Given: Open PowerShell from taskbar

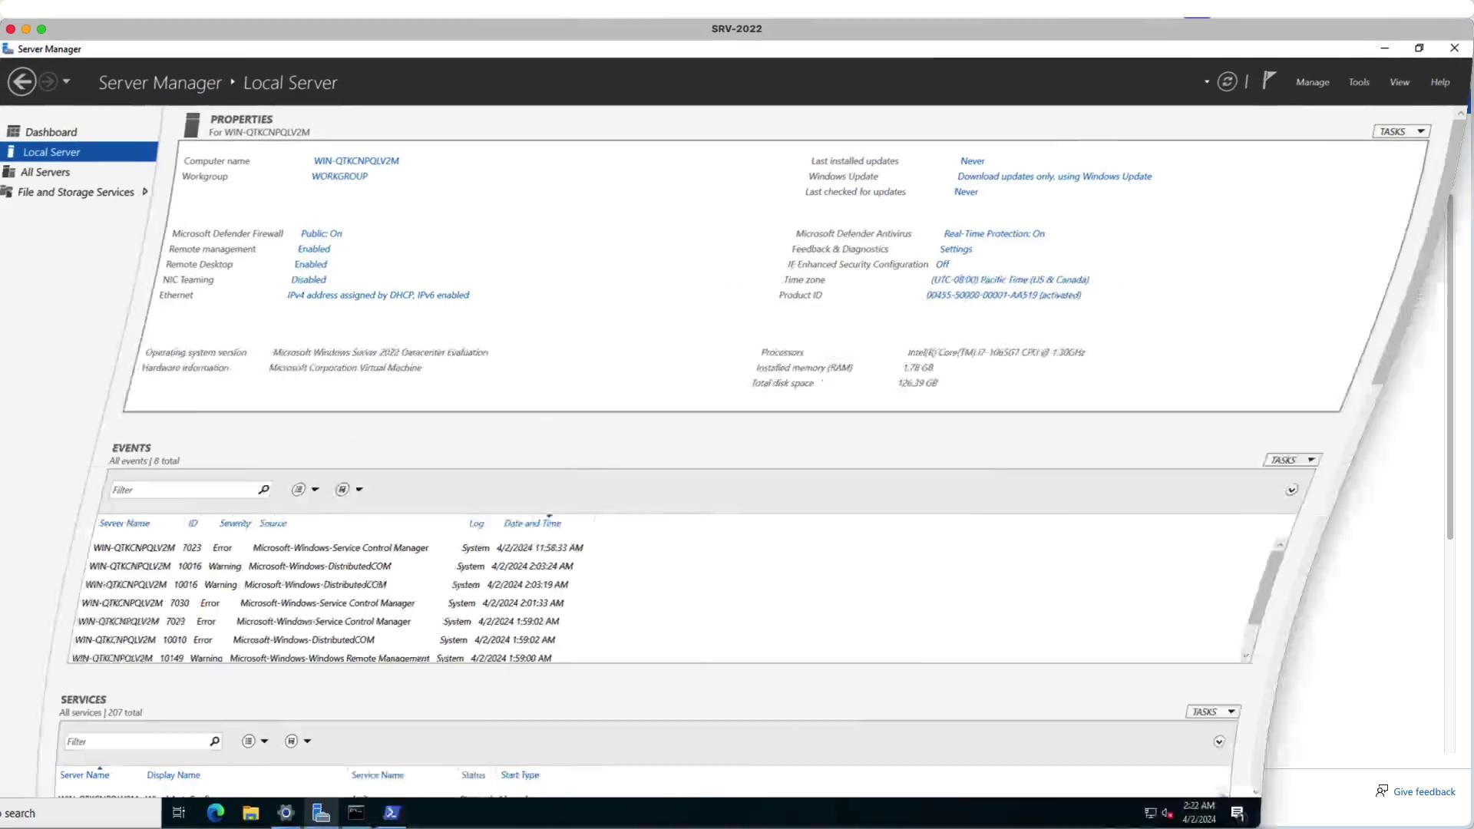Looking at the screenshot, I should click(392, 813).
